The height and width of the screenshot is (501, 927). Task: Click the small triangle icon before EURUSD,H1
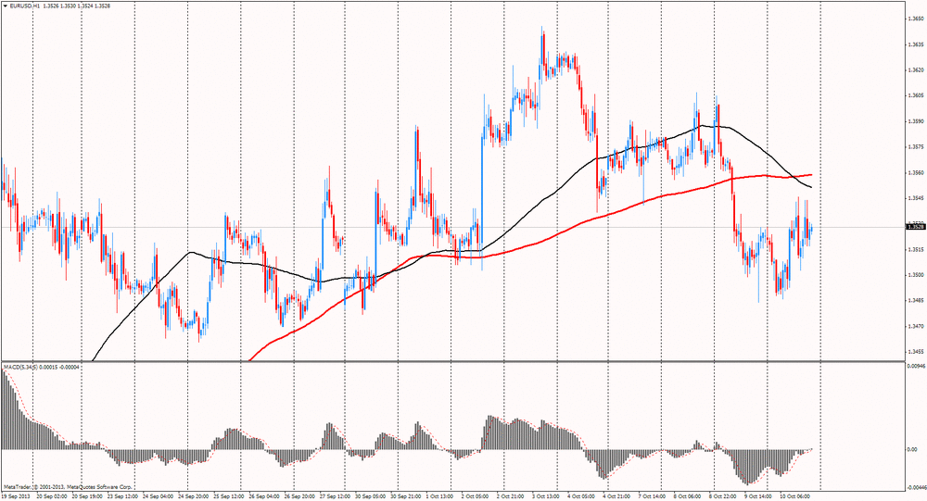(x=6, y=6)
